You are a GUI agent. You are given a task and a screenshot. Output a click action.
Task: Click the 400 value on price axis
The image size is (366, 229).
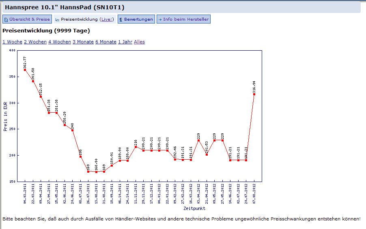tap(12, 50)
